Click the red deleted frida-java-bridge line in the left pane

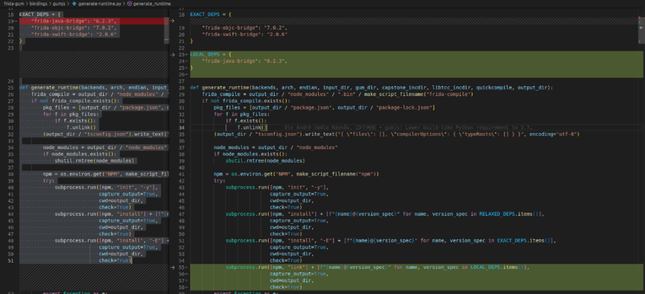(94, 21)
